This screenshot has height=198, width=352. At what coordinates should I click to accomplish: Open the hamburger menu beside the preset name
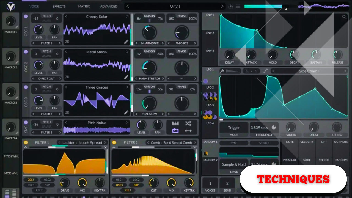pos(238,6)
